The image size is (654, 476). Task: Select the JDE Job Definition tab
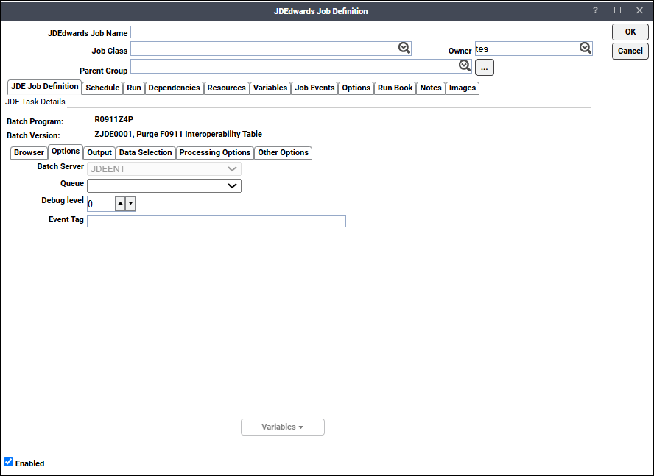(x=45, y=87)
